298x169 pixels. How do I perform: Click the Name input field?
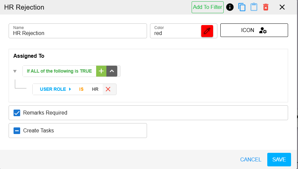click(78, 31)
